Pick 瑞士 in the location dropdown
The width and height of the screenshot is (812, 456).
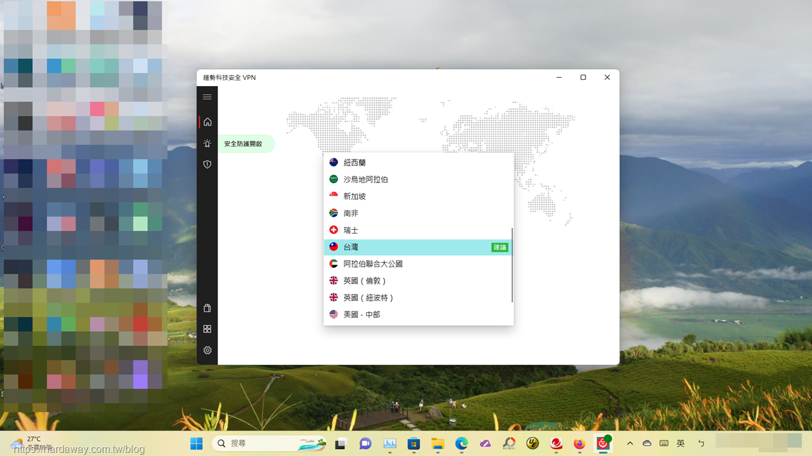(x=418, y=231)
